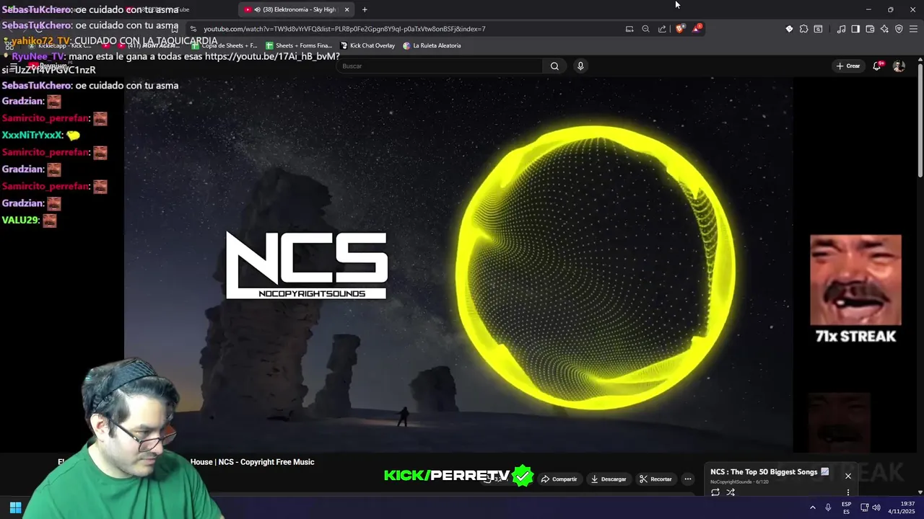The height and width of the screenshot is (519, 924).
Task: Click the YouTube page vertical scrollbar
Action: (920, 120)
